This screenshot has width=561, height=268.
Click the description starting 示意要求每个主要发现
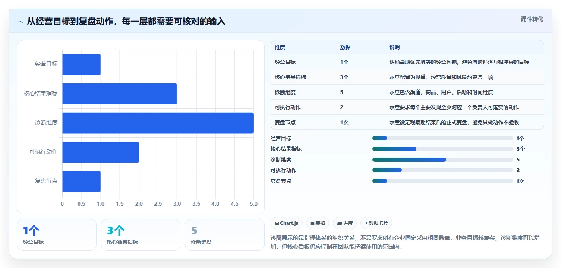(454, 107)
